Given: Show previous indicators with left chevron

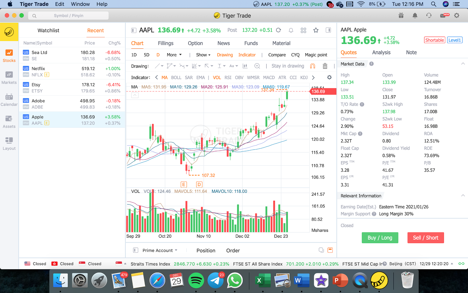Looking at the screenshot, I should [x=156, y=78].
